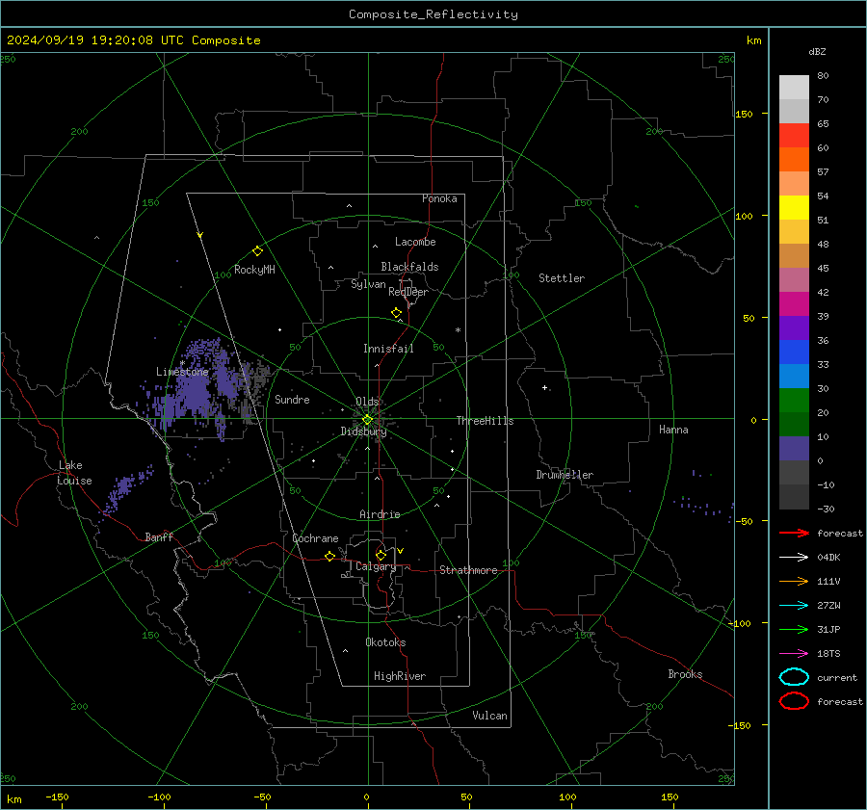Click the Composite_Reflectivity title
The image size is (867, 810).
pos(433,14)
